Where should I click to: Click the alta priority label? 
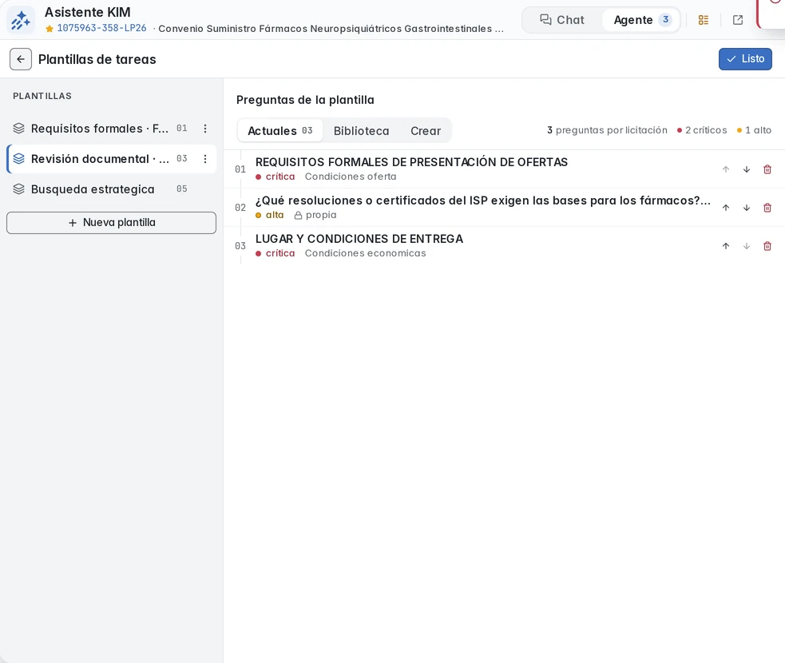[275, 215]
